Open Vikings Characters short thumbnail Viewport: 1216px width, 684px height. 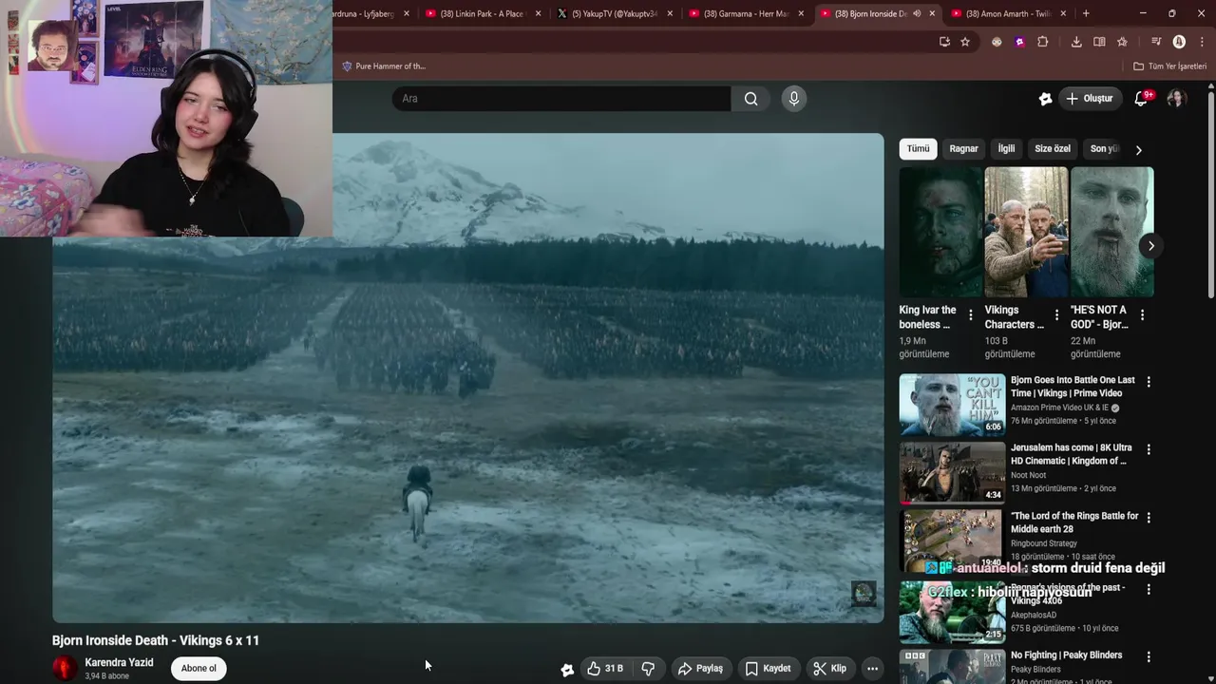click(1026, 232)
